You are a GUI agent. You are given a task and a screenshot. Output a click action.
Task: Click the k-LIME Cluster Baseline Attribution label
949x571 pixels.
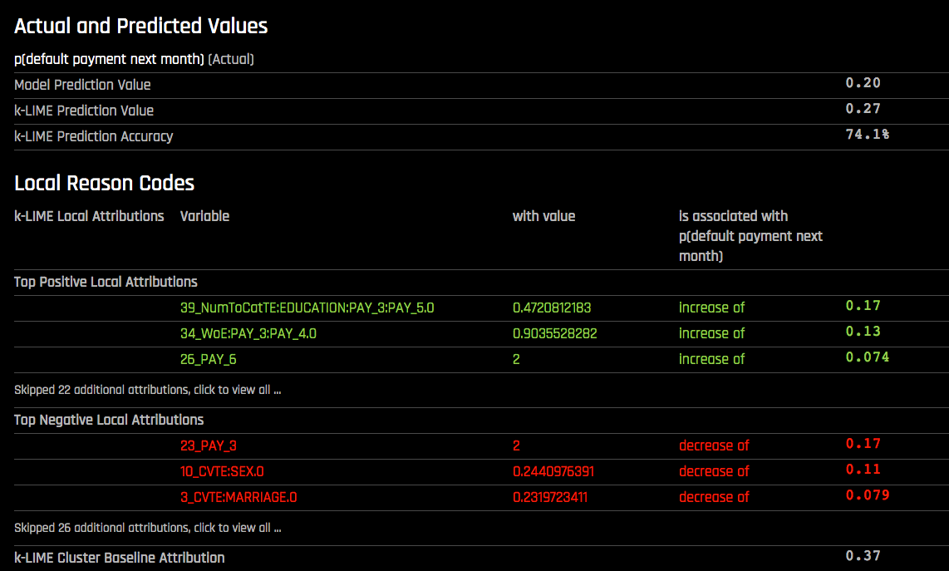coord(119,558)
